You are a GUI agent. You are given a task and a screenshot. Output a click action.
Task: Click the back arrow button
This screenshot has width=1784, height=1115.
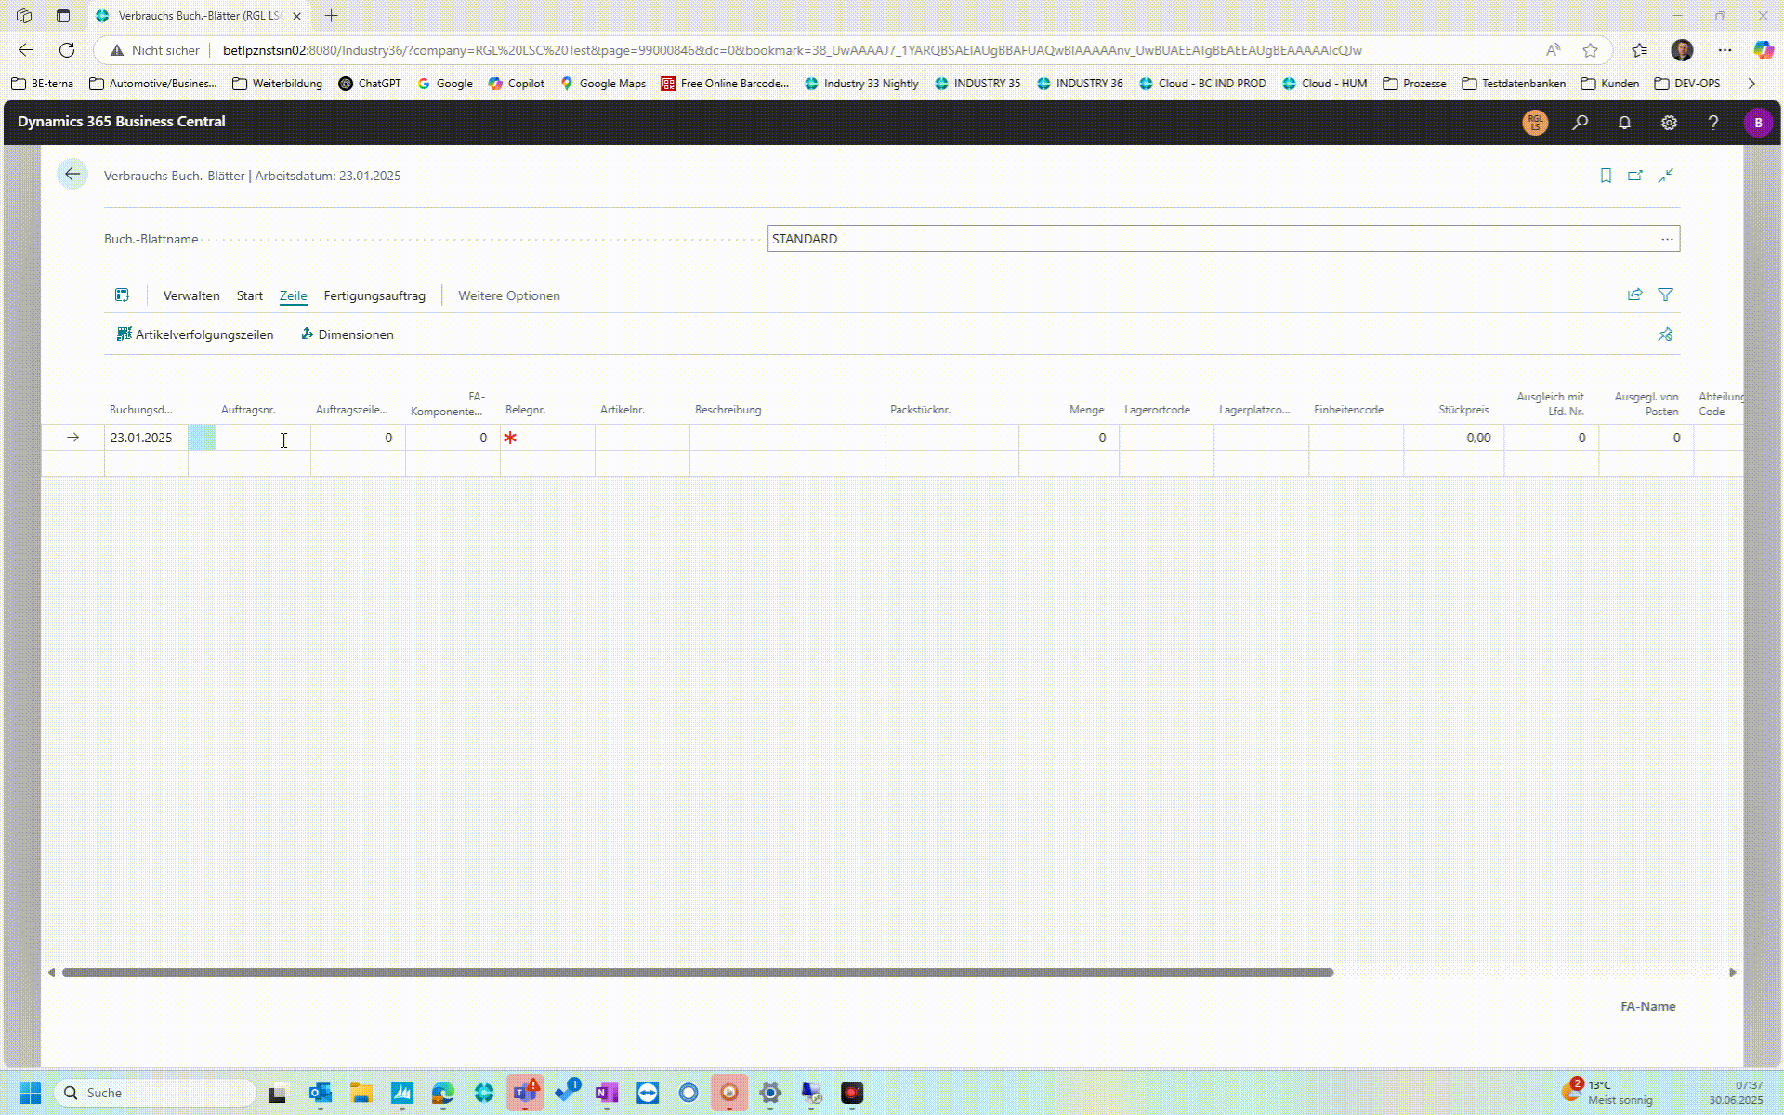(x=72, y=175)
